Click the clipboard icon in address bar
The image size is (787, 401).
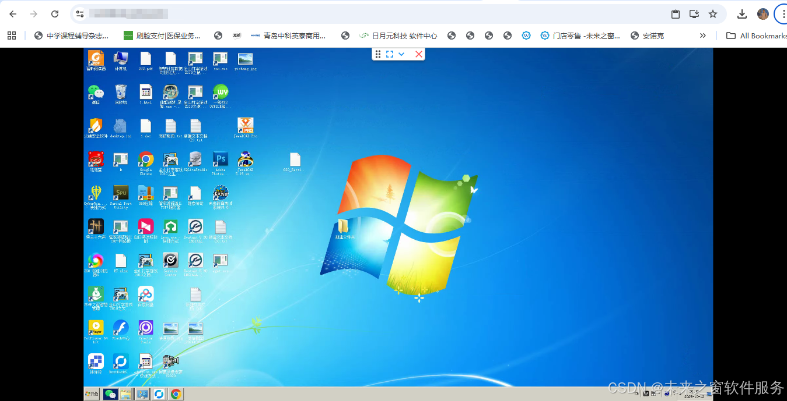point(676,14)
